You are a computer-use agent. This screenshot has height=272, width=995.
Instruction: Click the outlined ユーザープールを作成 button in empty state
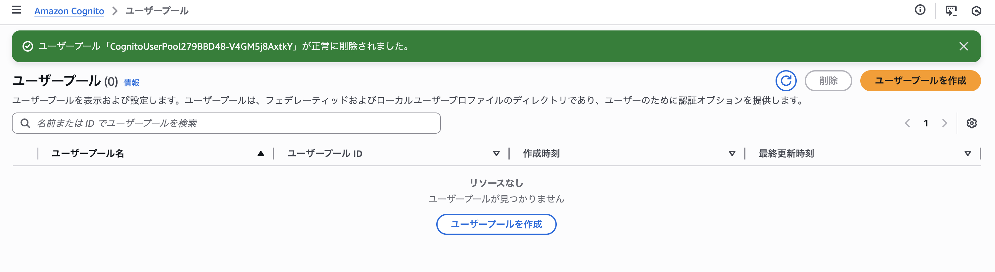tap(496, 224)
